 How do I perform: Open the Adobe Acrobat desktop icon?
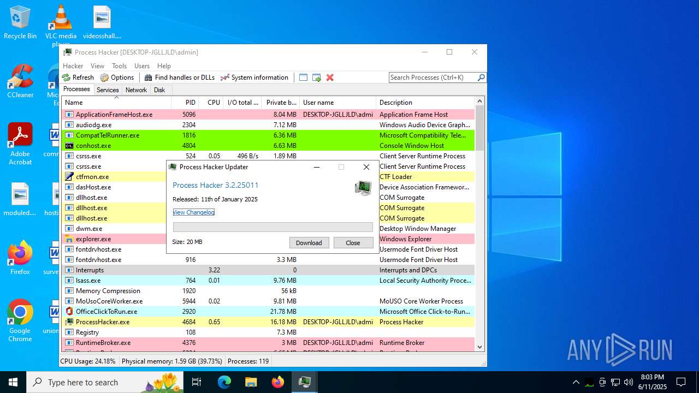tap(20, 144)
